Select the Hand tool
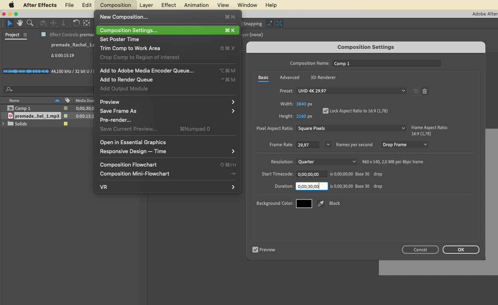The width and height of the screenshot is (498, 305). click(20, 23)
